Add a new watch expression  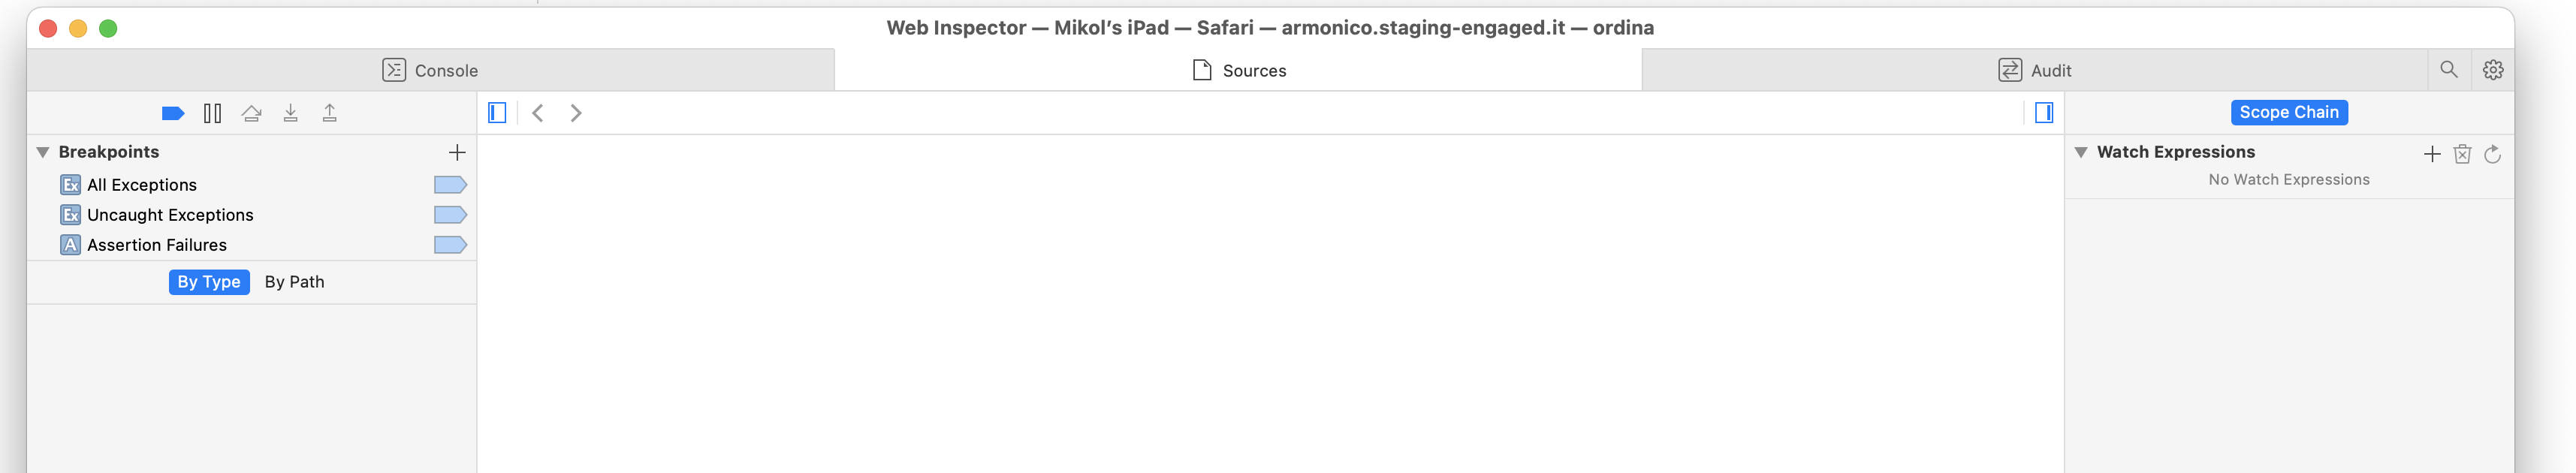coord(2432,154)
